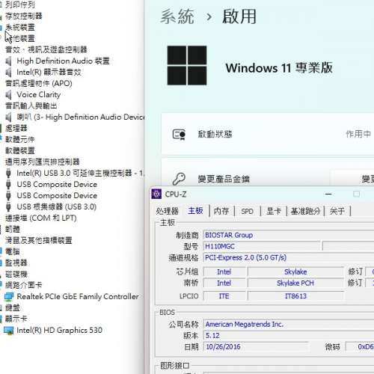
Task: Select the 監視器 tree category
Action: tap(16, 263)
